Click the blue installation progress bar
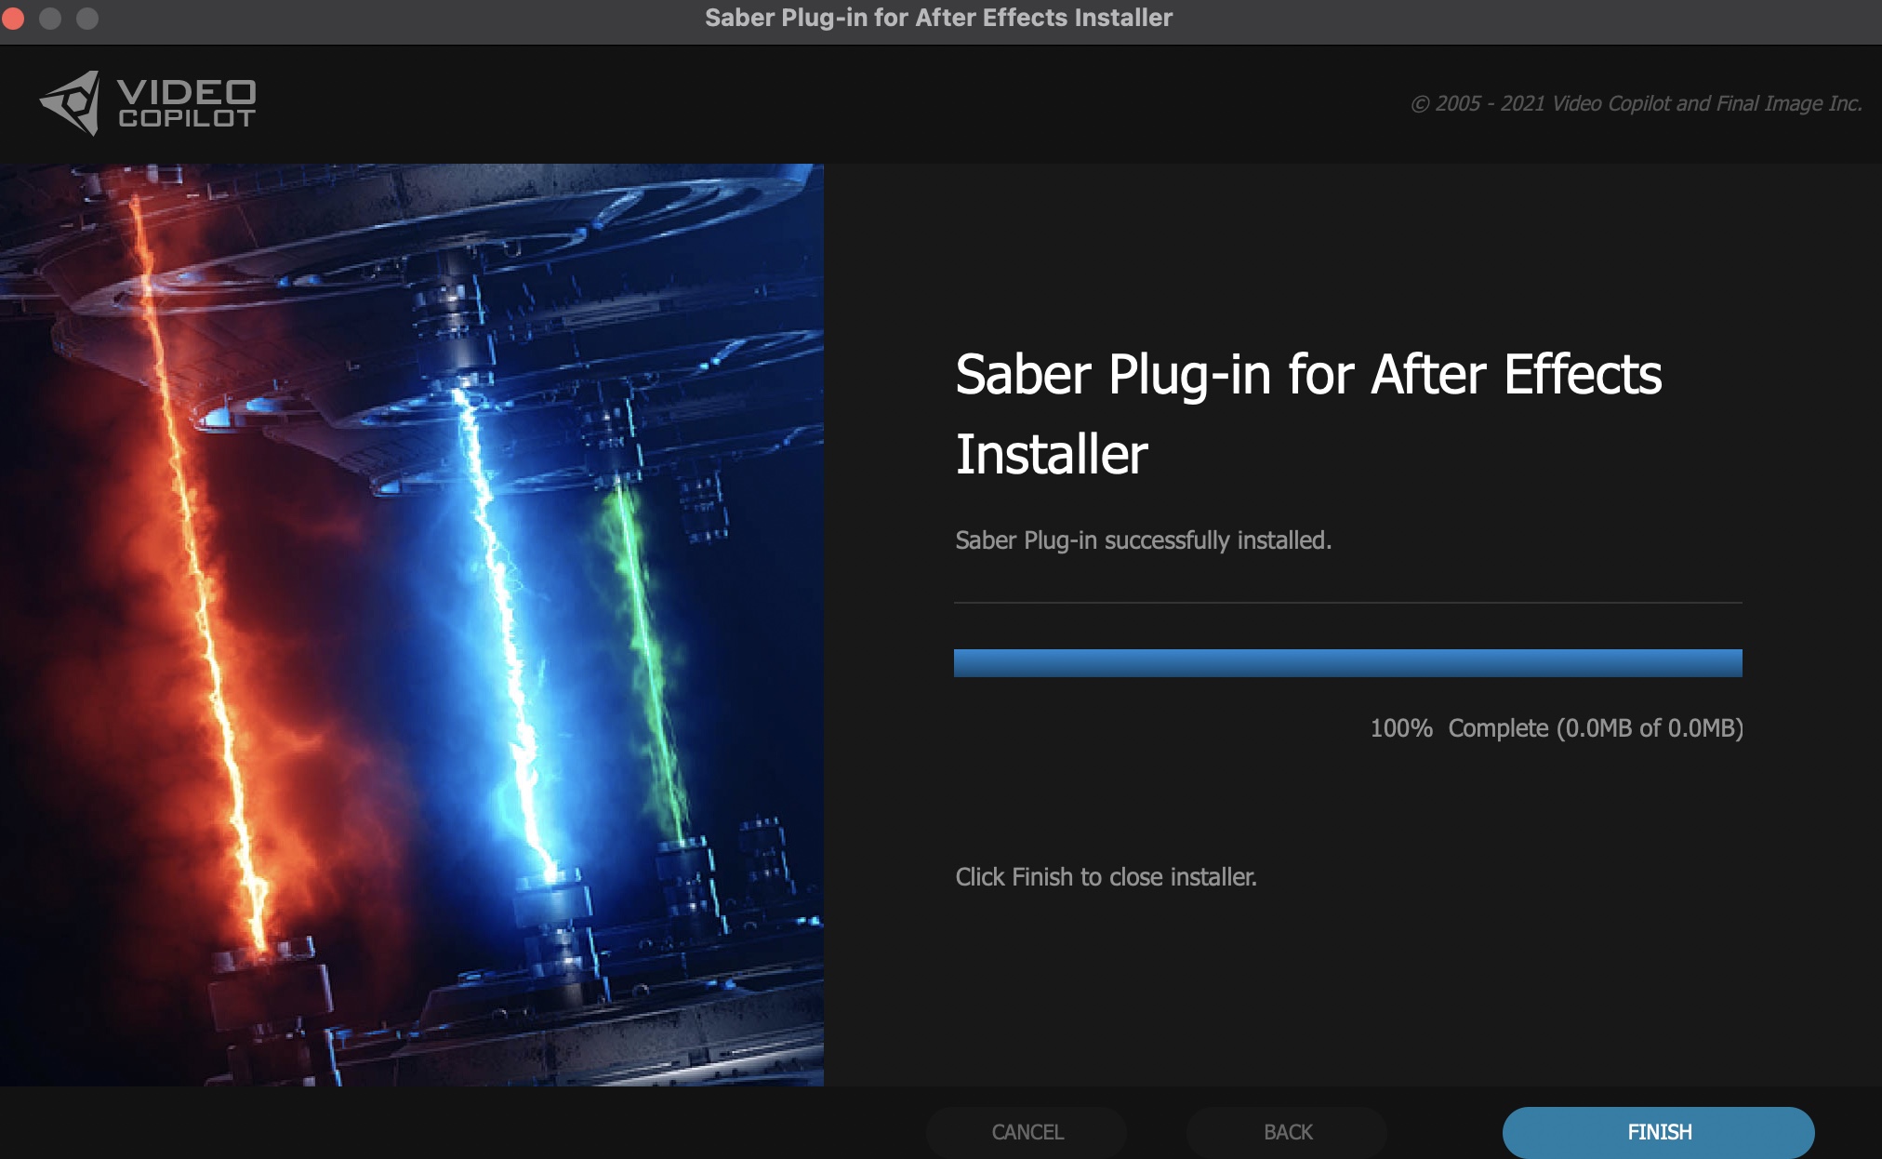1882x1159 pixels. [1347, 662]
